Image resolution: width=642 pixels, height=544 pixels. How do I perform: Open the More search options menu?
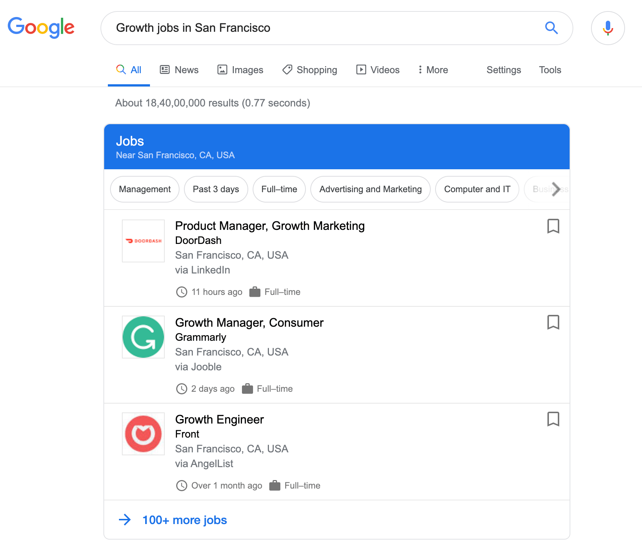(x=433, y=69)
